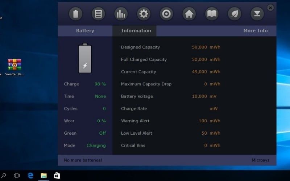Click the Low Level Alert 50 value
The height and width of the screenshot is (181, 290).
coord(204,133)
